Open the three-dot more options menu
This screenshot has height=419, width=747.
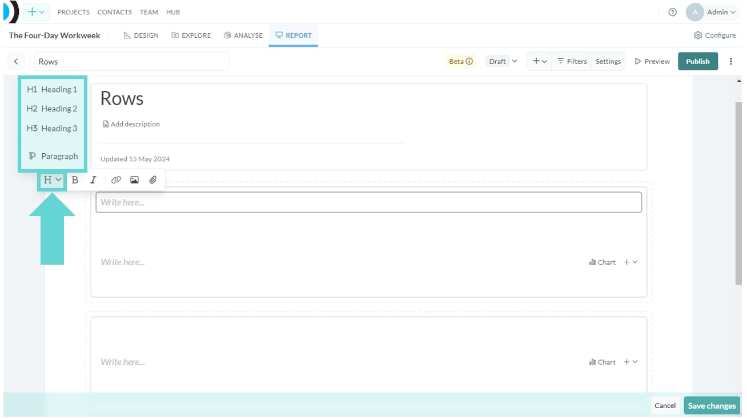coord(730,61)
